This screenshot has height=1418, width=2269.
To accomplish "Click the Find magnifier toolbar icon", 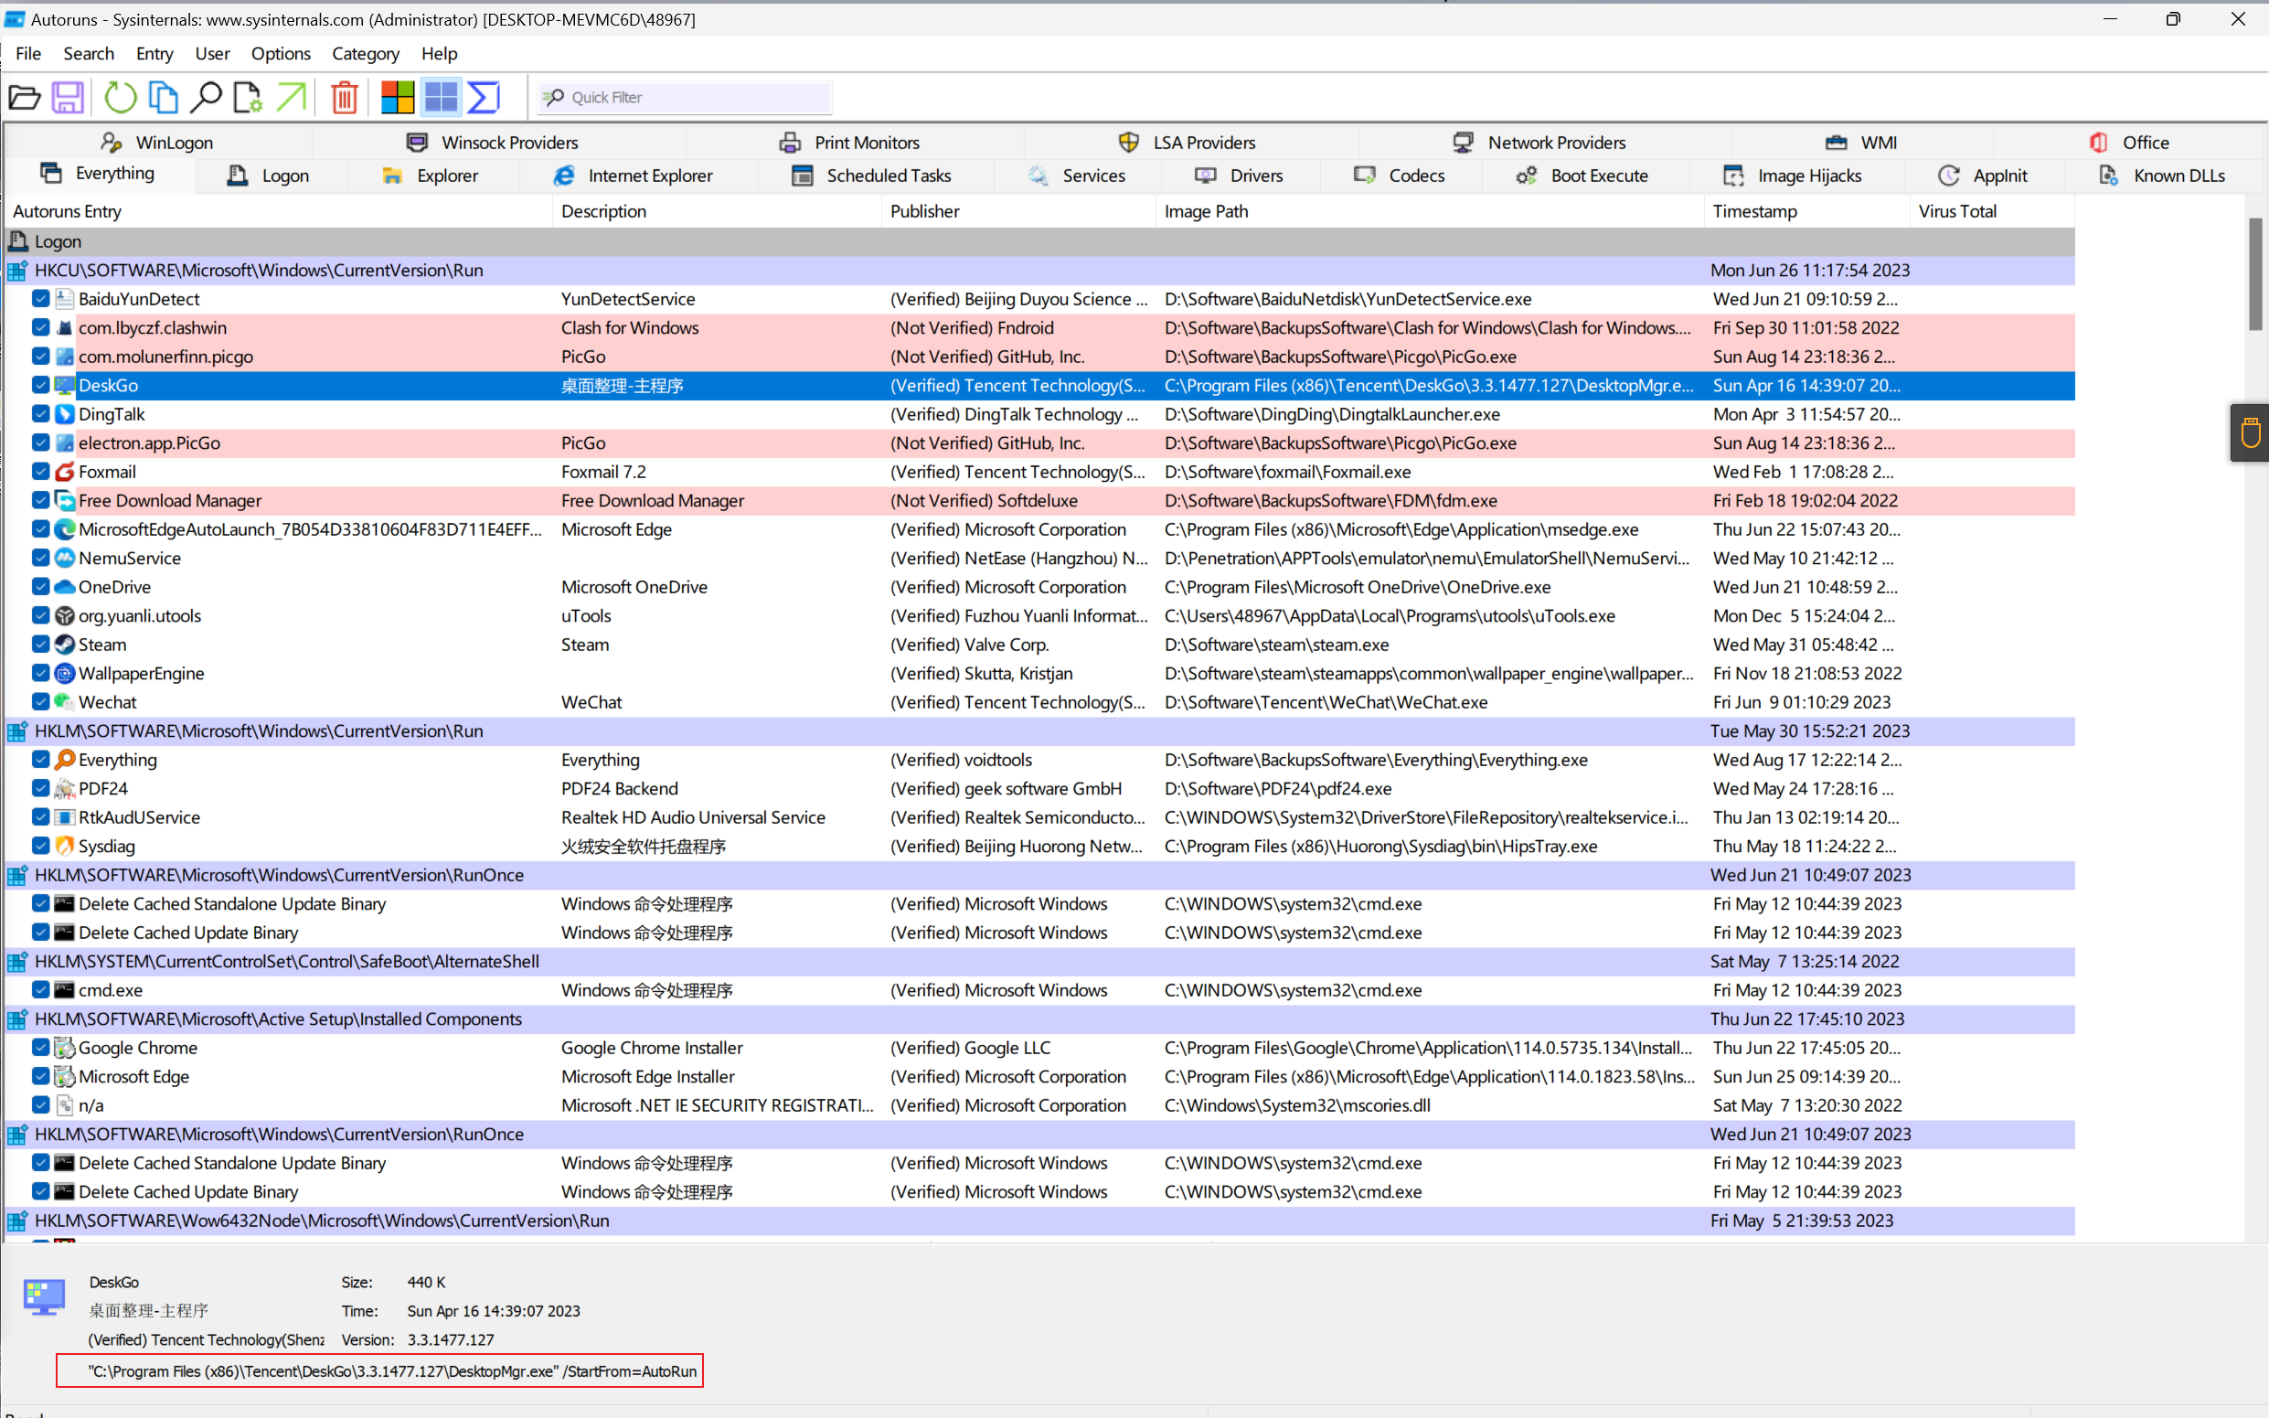I will click(x=206, y=97).
